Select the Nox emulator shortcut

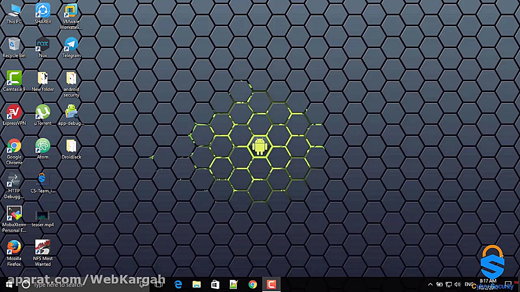[x=43, y=48]
